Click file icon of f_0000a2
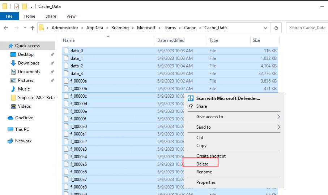 [66, 142]
